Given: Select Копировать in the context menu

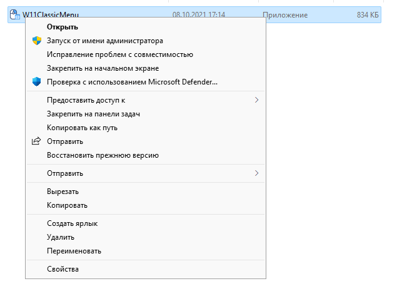Looking at the screenshot, I should coord(67,205).
